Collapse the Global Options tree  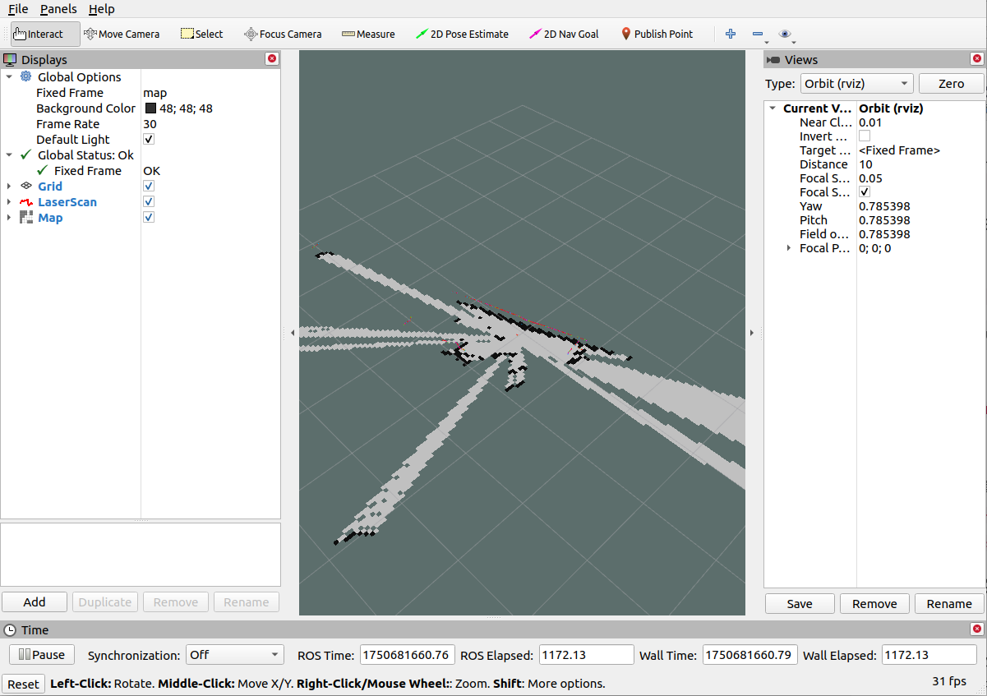coord(9,76)
